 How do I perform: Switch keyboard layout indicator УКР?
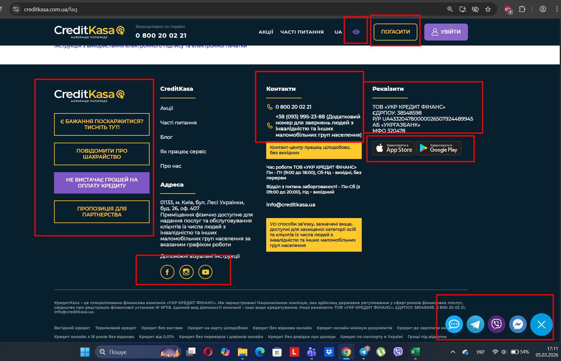[480, 352]
